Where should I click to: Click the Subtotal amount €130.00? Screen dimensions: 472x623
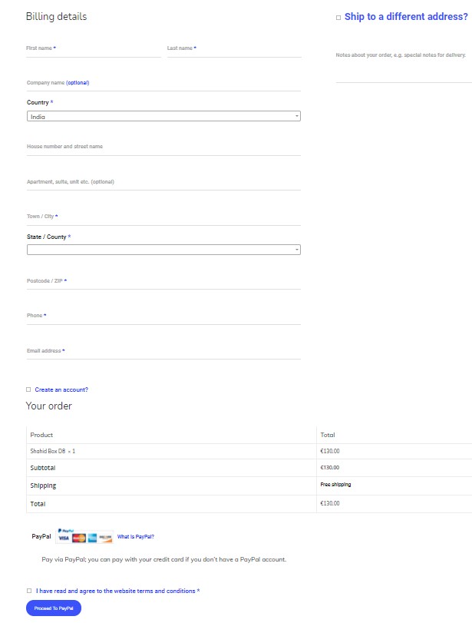[330, 468]
